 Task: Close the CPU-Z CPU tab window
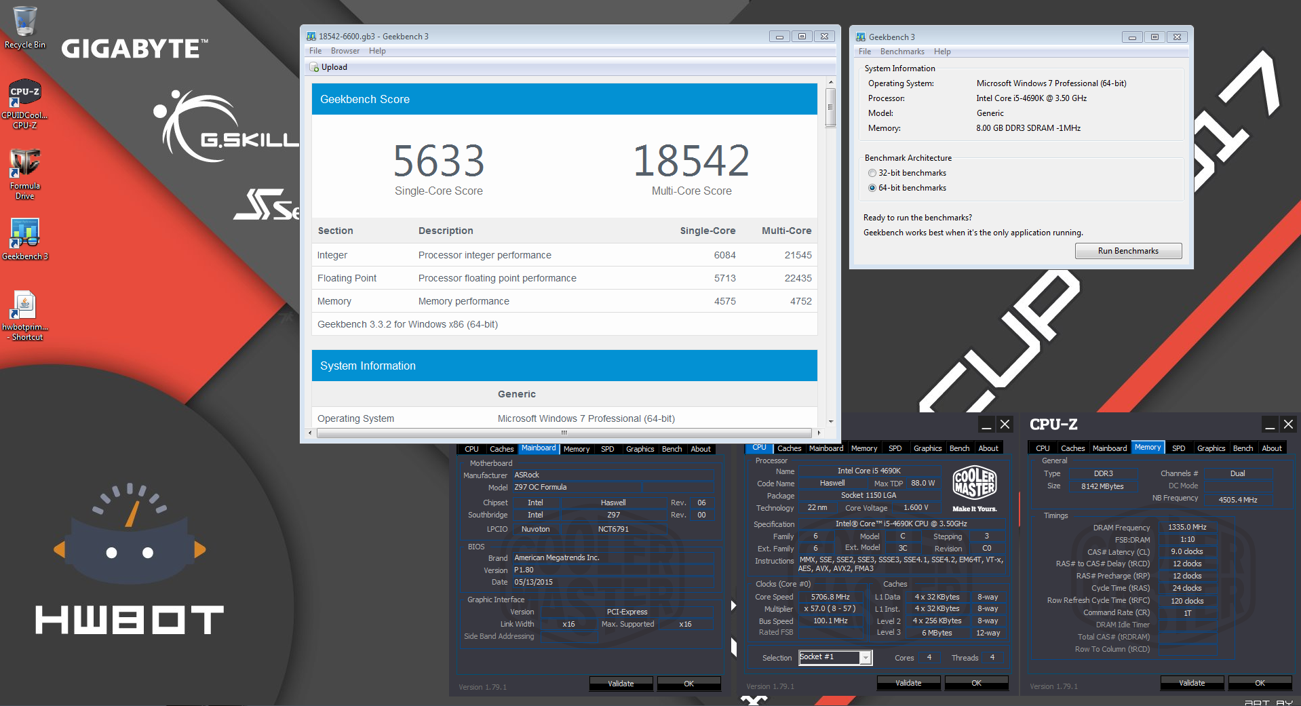point(1005,425)
